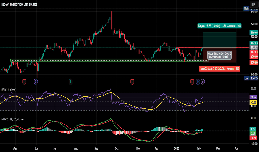Click Mar on the time axis
The width and height of the screenshot is (259, 152).
click(218, 148)
